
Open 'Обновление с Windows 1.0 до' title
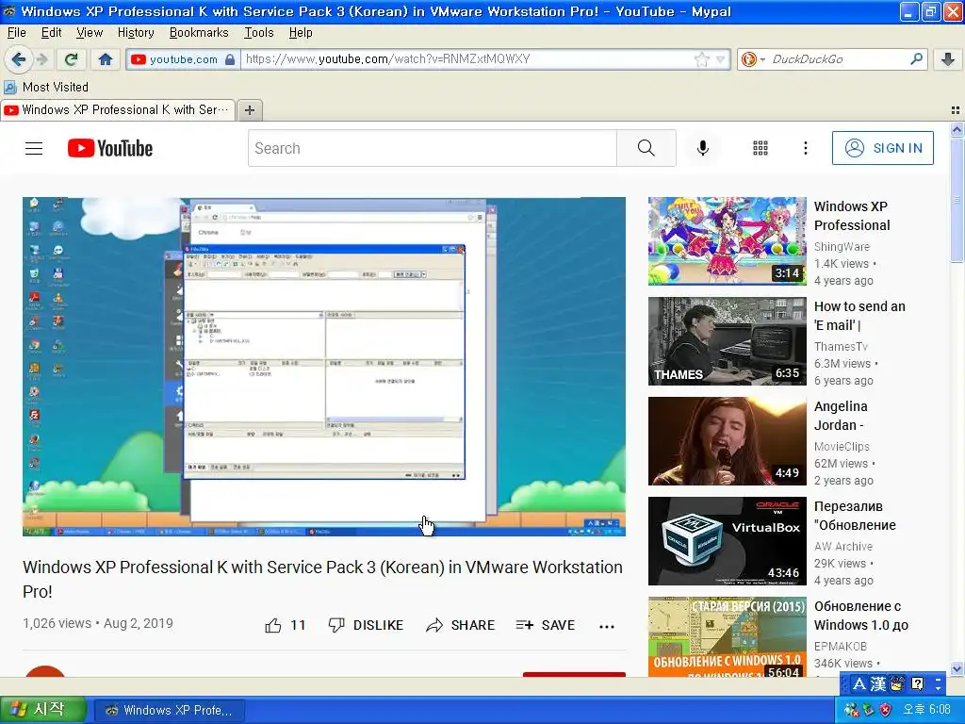(x=861, y=615)
